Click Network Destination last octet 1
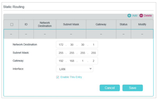The width and height of the screenshot is (158, 100). 93,45
